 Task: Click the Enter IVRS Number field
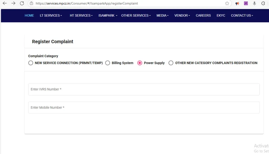pyautogui.click(x=144, y=89)
